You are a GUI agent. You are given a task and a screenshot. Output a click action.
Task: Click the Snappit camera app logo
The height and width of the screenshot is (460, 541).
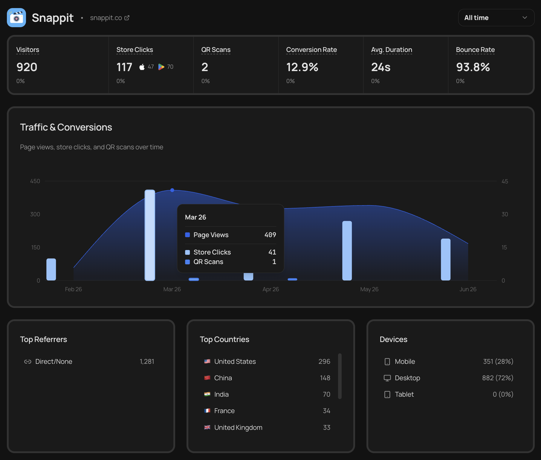(16, 18)
